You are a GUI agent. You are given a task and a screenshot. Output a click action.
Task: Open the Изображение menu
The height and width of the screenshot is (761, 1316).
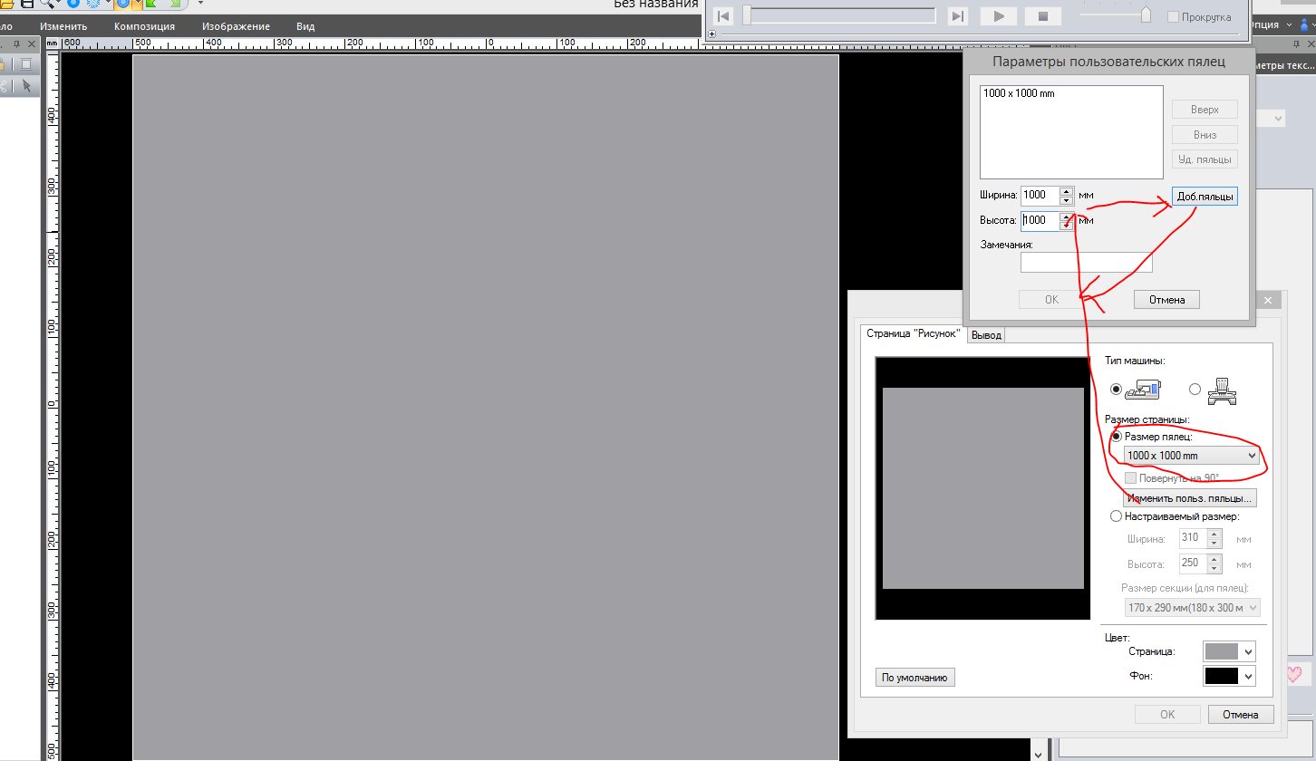click(x=237, y=26)
